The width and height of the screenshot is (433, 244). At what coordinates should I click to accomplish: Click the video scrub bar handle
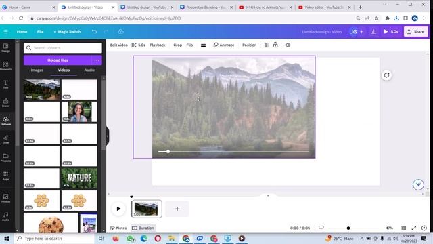tap(168, 152)
